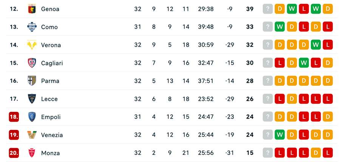Viewport: 340px width, 162px height.
Task: Click the Monza red crest icon
Action: click(32, 153)
